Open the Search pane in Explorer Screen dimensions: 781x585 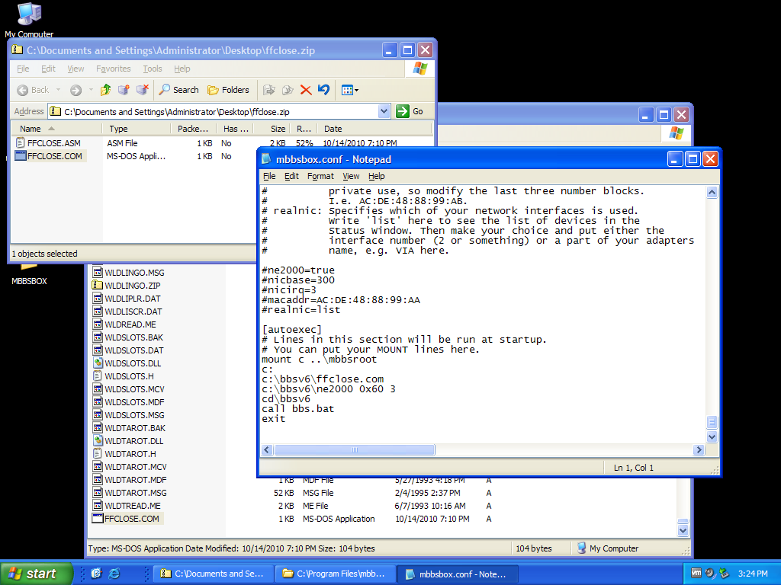click(x=178, y=90)
